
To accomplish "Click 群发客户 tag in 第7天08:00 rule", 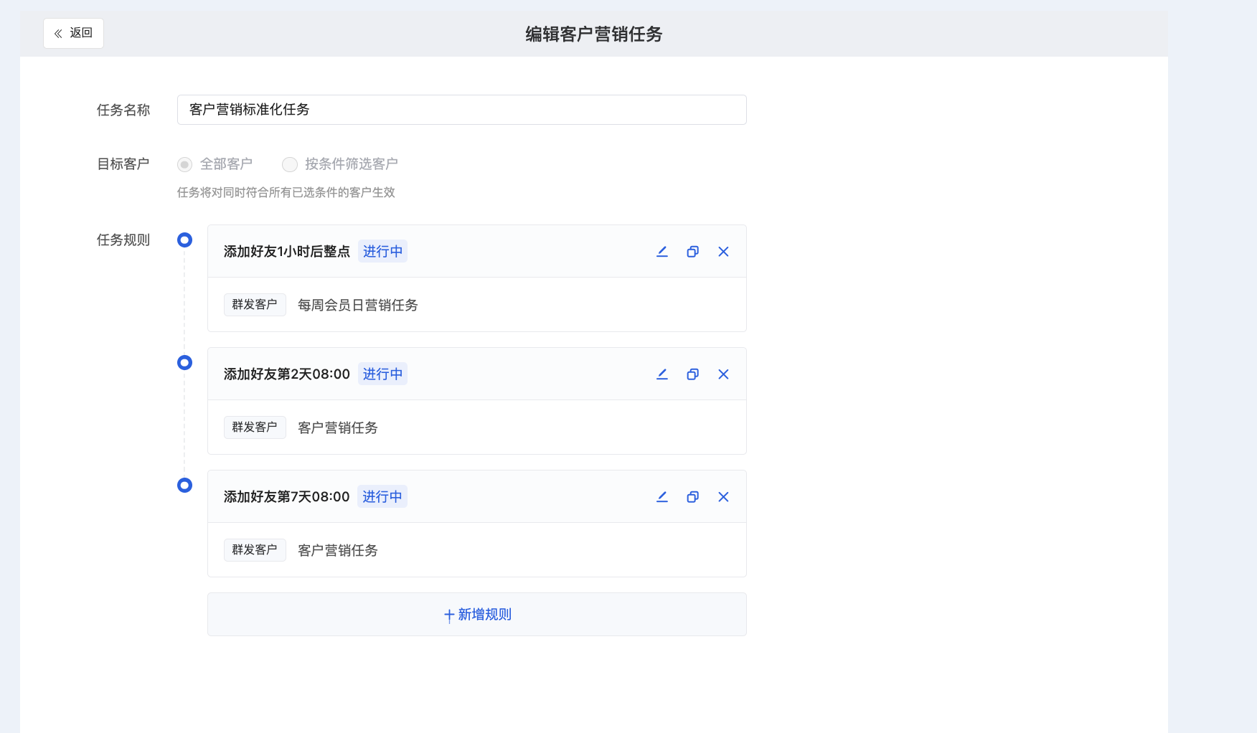I will coord(255,550).
